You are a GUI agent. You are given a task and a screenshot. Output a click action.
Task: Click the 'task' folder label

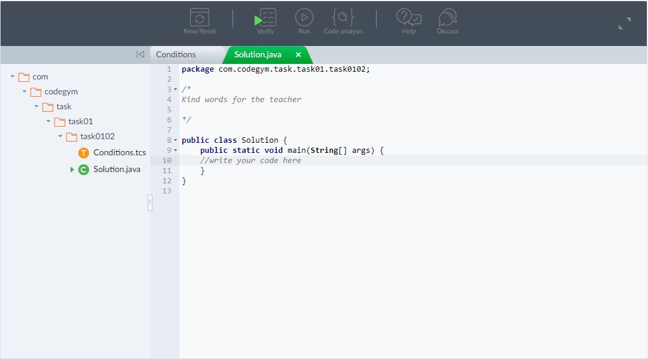64,106
